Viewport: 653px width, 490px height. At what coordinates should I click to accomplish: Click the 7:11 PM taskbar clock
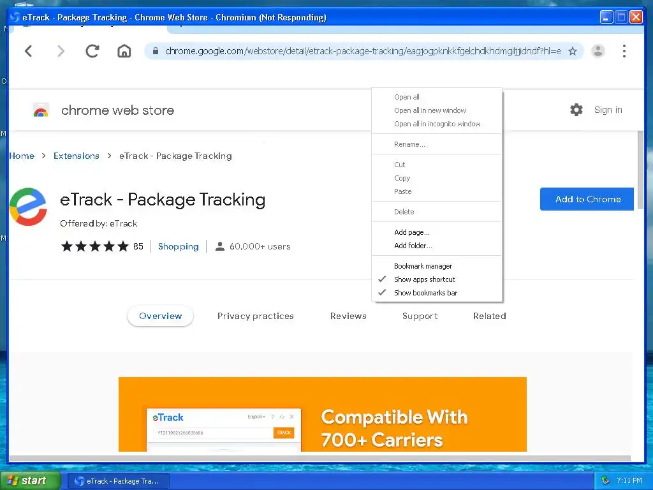629,480
